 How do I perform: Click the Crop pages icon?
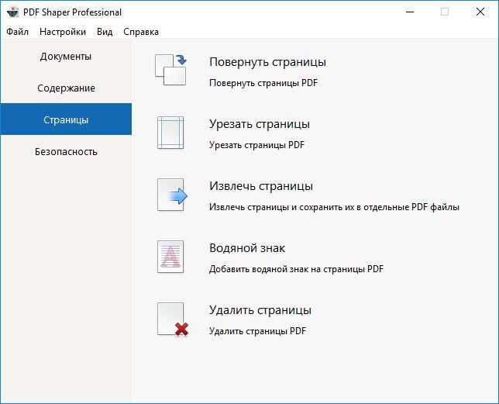170,133
